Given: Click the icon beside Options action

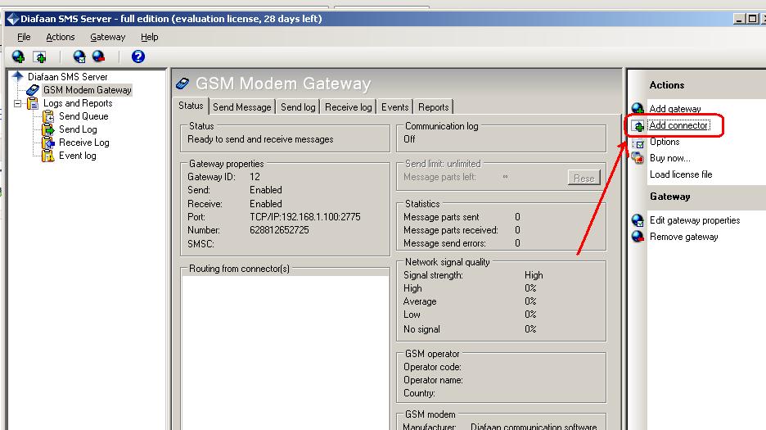Looking at the screenshot, I should pos(638,143).
